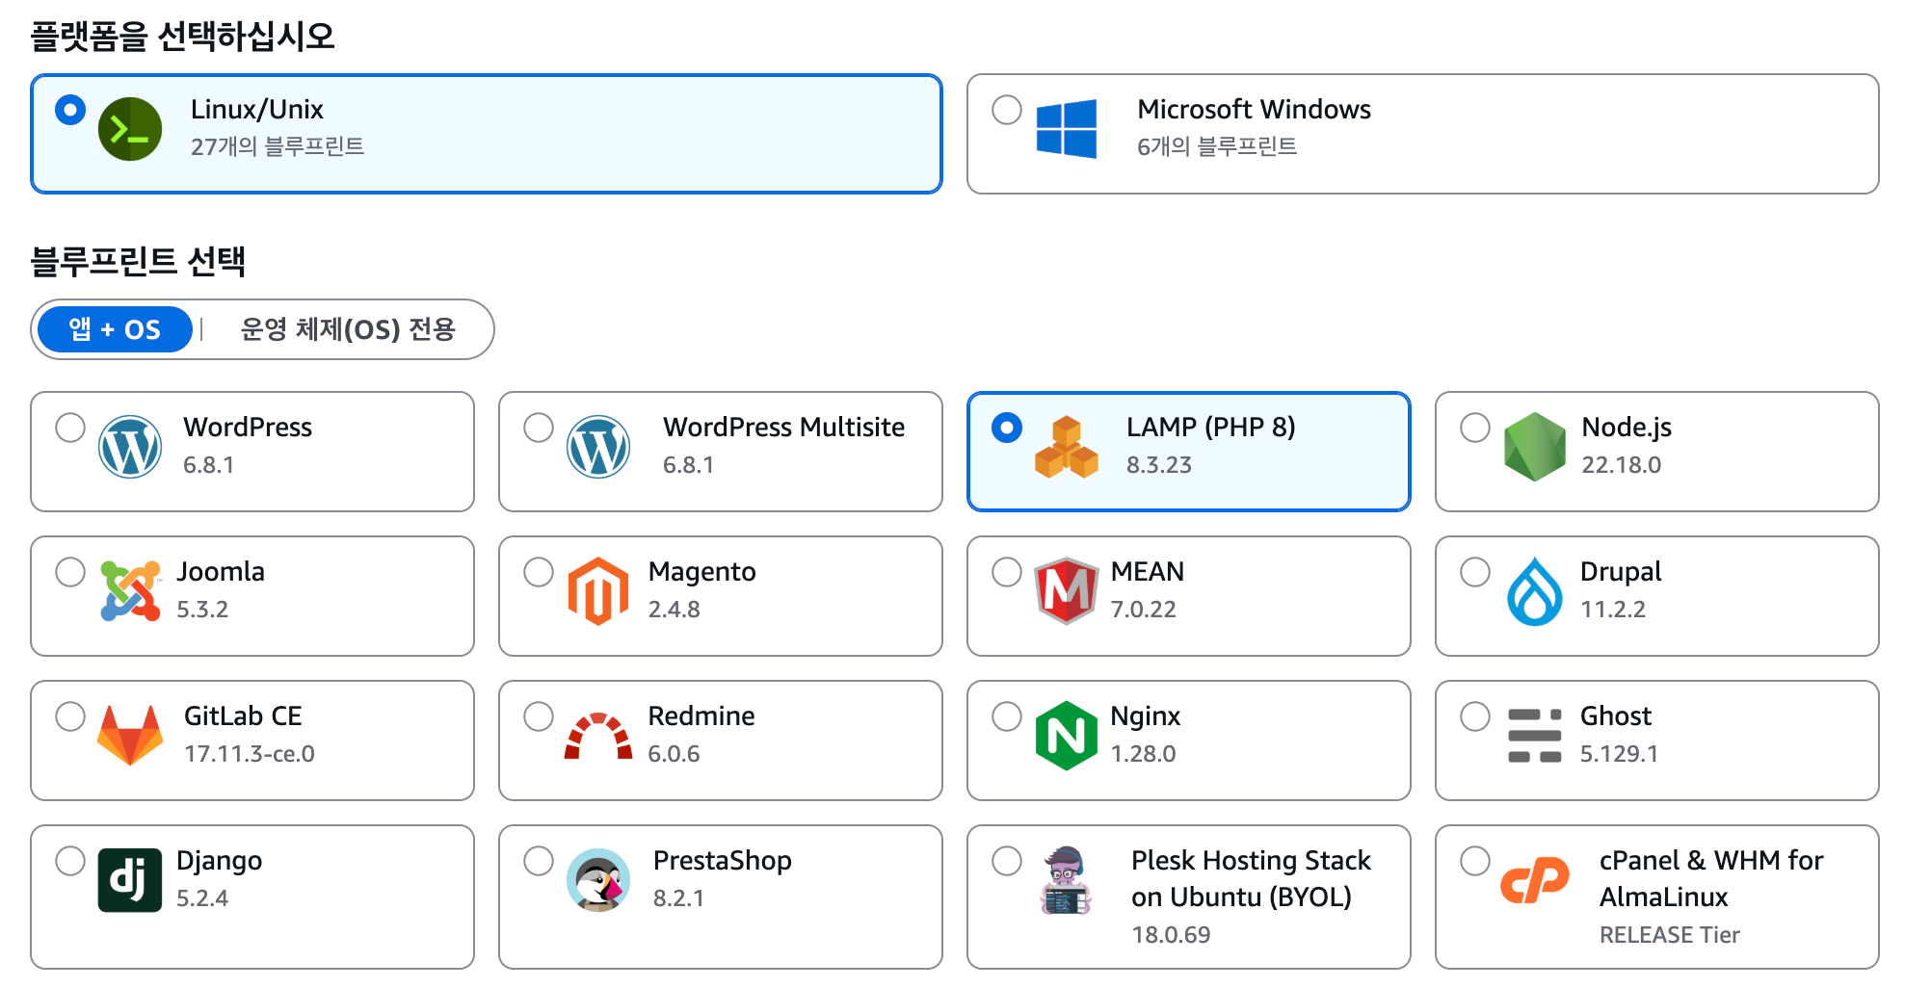1931x988 pixels.
Task: Click the Joomla version 5.3.2 text
Action: [202, 610]
